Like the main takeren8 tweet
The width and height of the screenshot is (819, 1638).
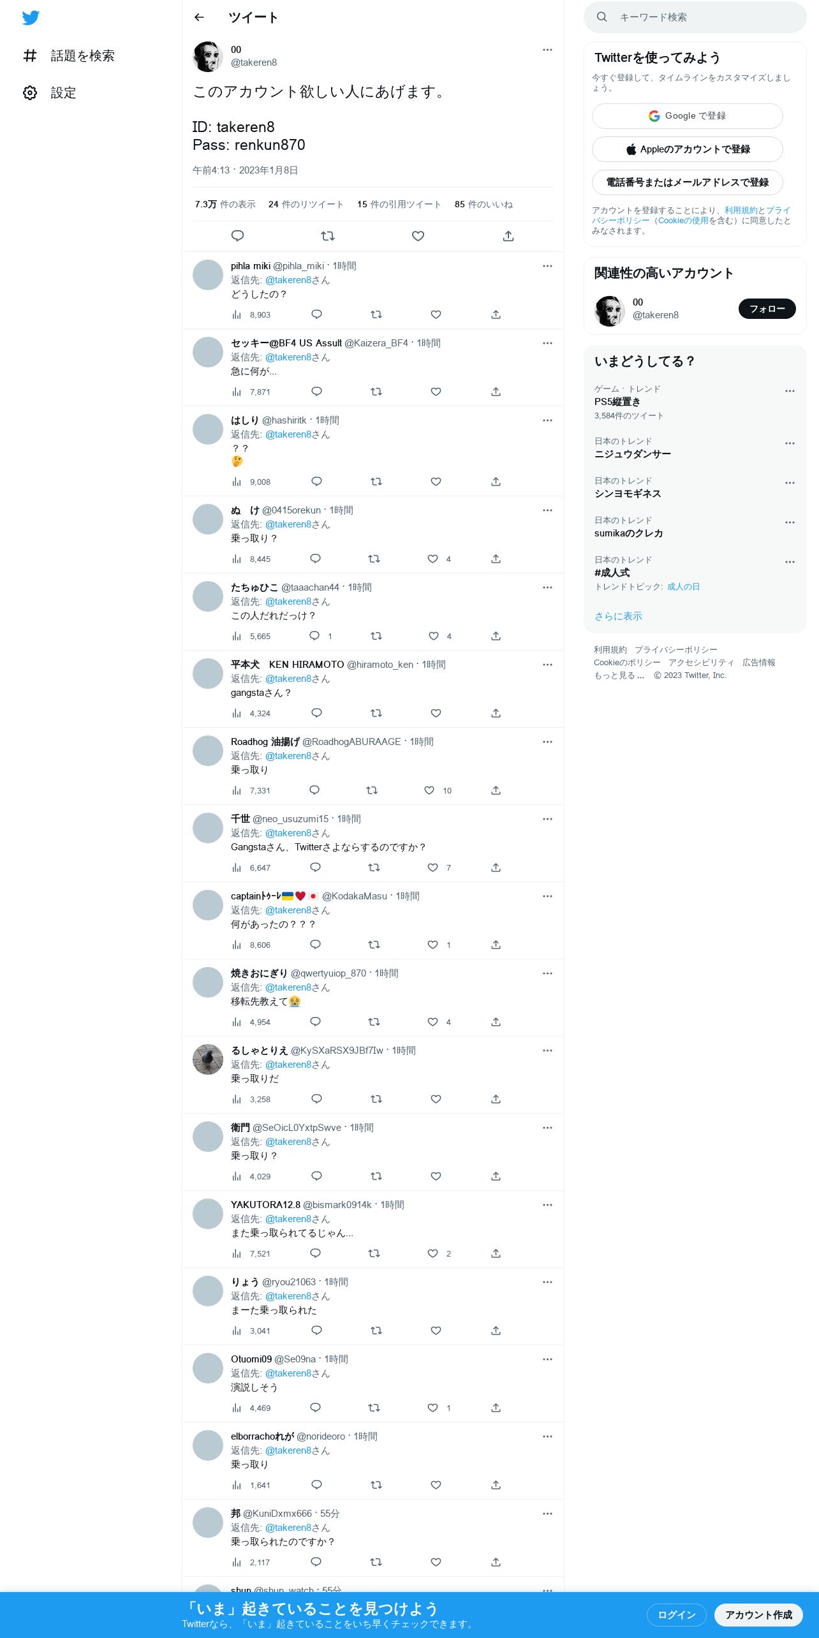pyautogui.click(x=418, y=236)
